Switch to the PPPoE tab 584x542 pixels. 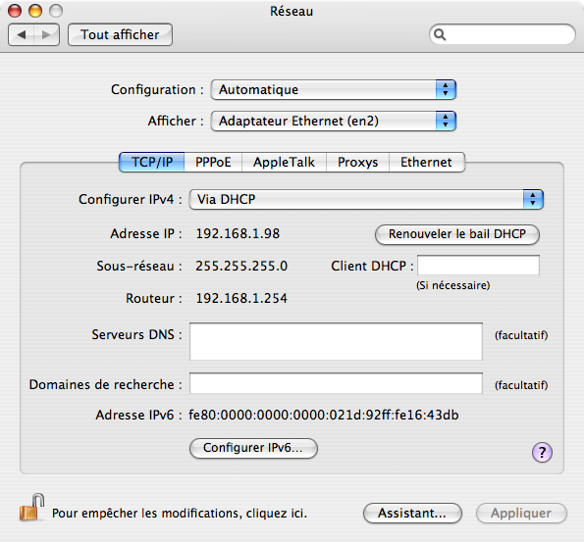point(213,162)
